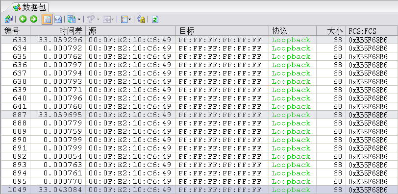Open dropdown arrow beside checklist icon
This screenshot has width=398, height=194.
tap(130, 19)
